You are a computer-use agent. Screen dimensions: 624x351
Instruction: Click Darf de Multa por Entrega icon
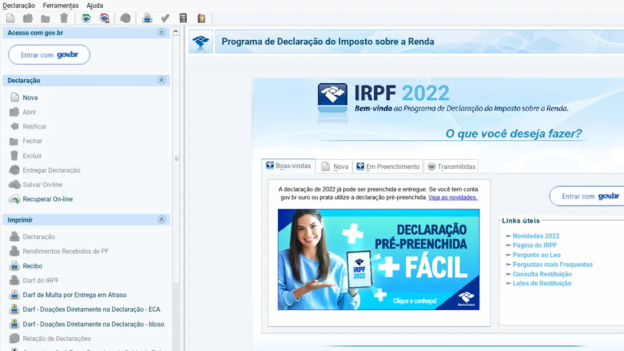tap(14, 294)
